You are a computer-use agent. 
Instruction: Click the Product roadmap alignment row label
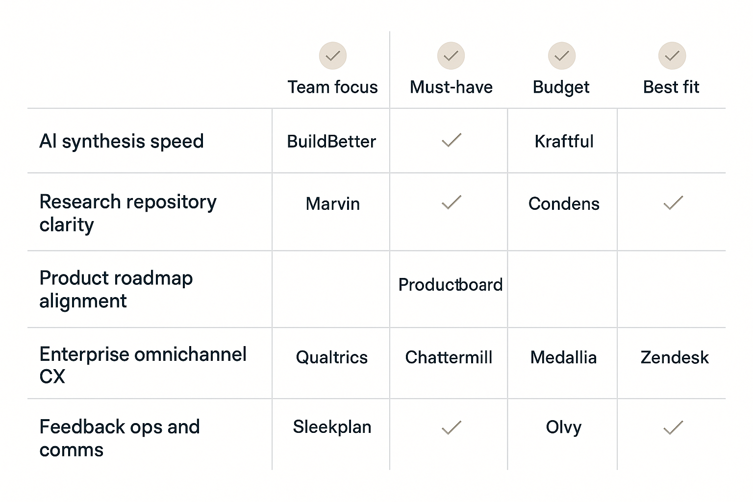point(116,289)
